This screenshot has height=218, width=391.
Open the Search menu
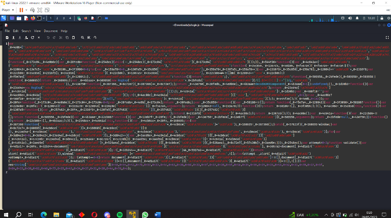[x=26, y=31]
